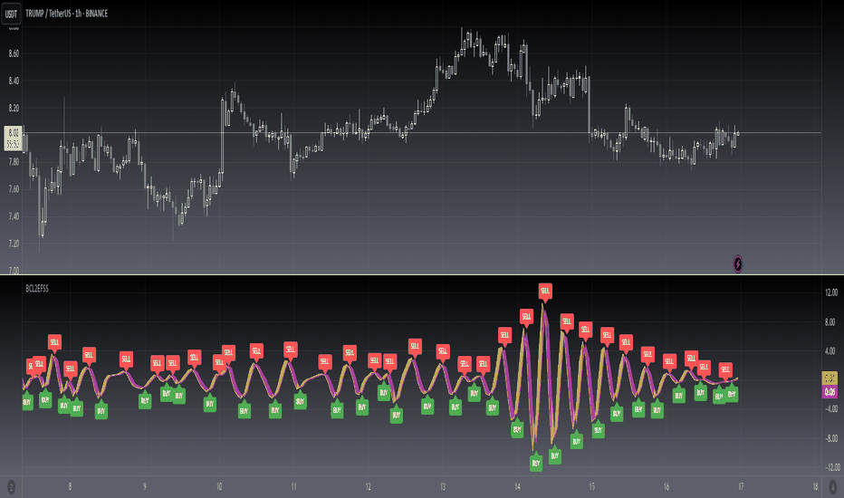Click the highest SELL signal marker

(545, 292)
